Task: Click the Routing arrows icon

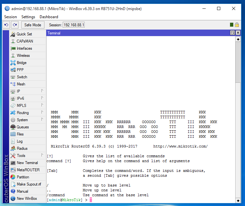Action: coord(13,113)
